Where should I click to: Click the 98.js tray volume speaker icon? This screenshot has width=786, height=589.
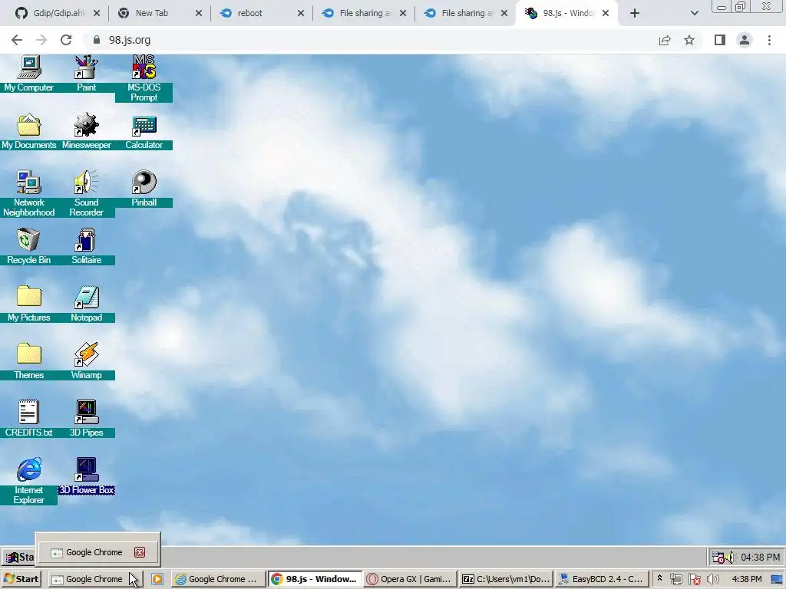pyautogui.click(x=732, y=558)
